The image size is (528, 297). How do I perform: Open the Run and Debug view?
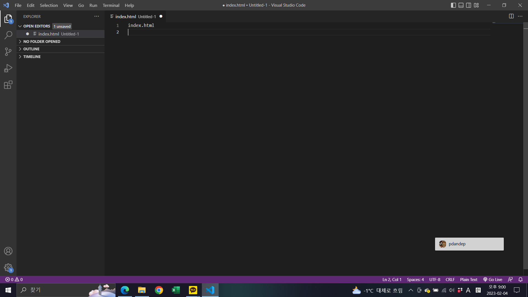pyautogui.click(x=8, y=68)
